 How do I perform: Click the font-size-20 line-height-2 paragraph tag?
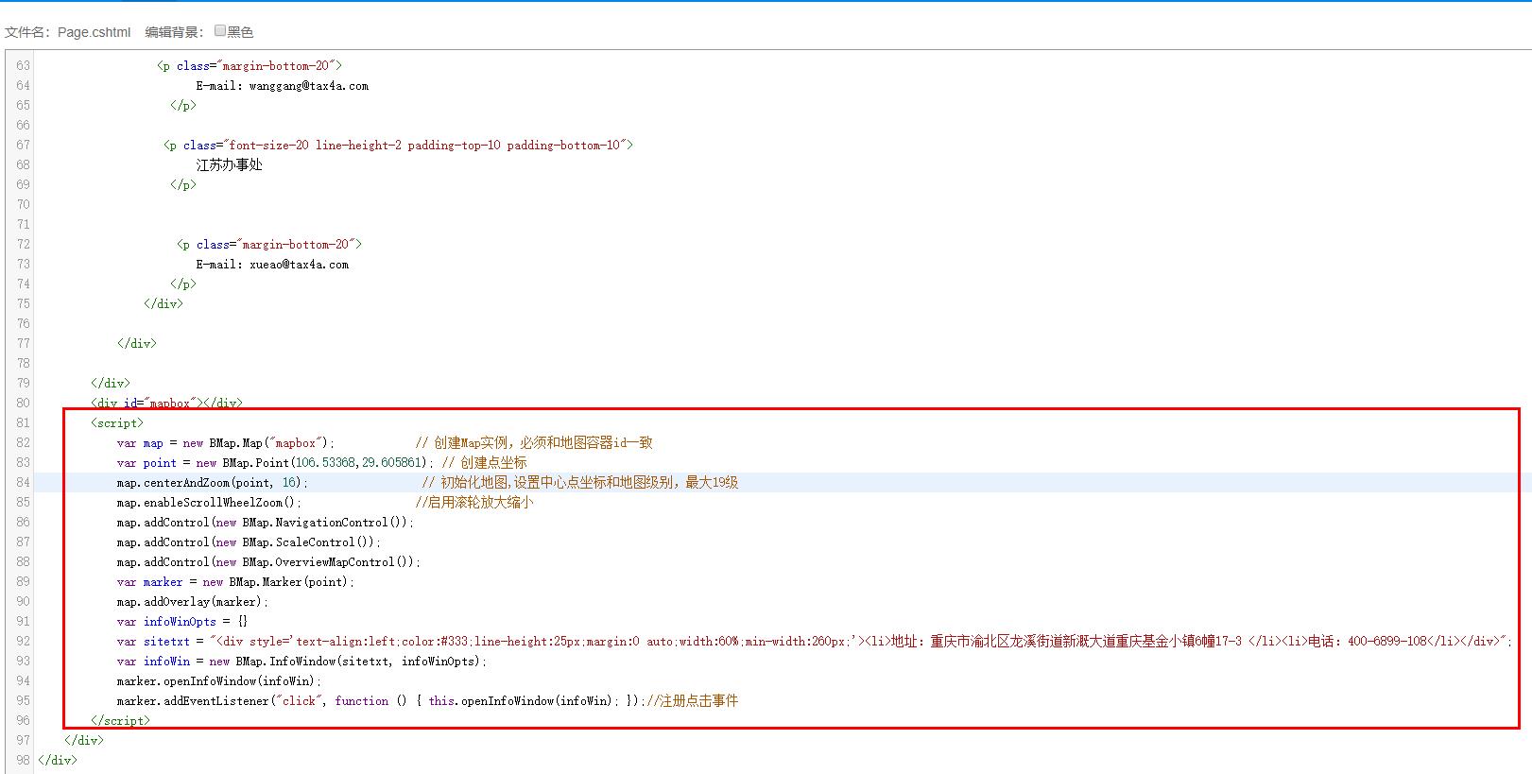coord(398,145)
